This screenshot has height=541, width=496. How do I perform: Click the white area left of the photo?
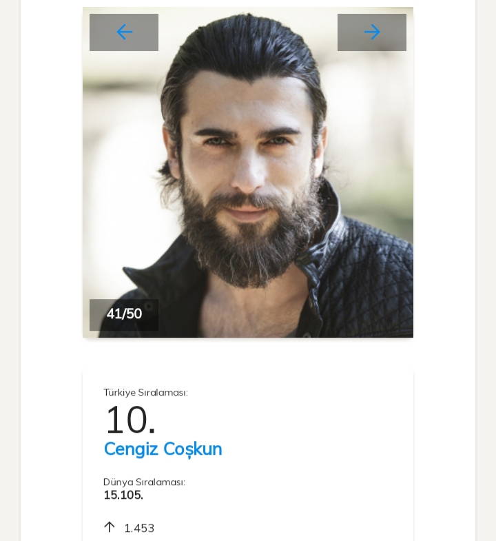[x=52, y=172]
